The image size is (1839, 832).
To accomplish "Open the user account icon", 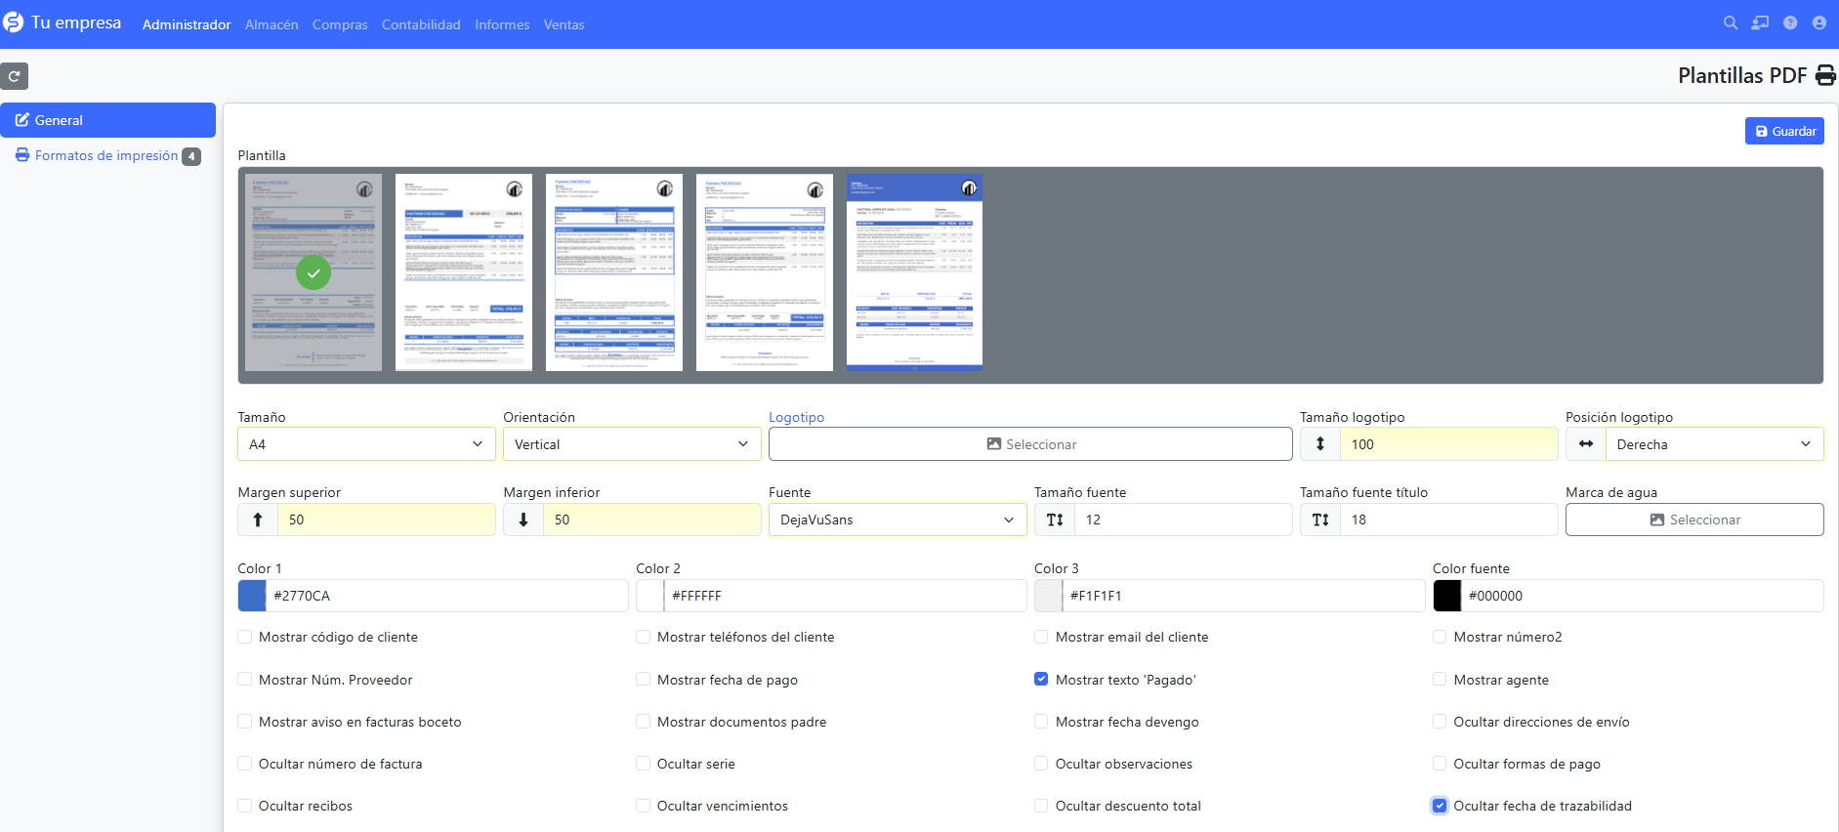I will [x=1819, y=22].
